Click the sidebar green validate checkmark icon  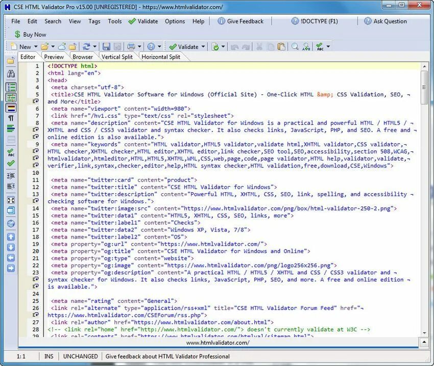(11, 163)
